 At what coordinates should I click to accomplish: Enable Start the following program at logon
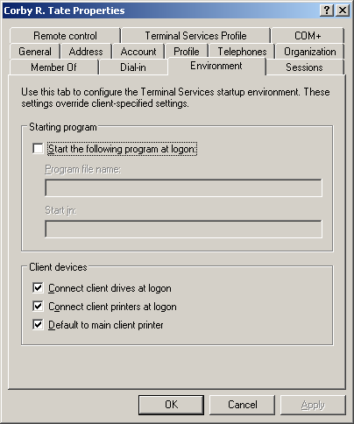pos(38,148)
